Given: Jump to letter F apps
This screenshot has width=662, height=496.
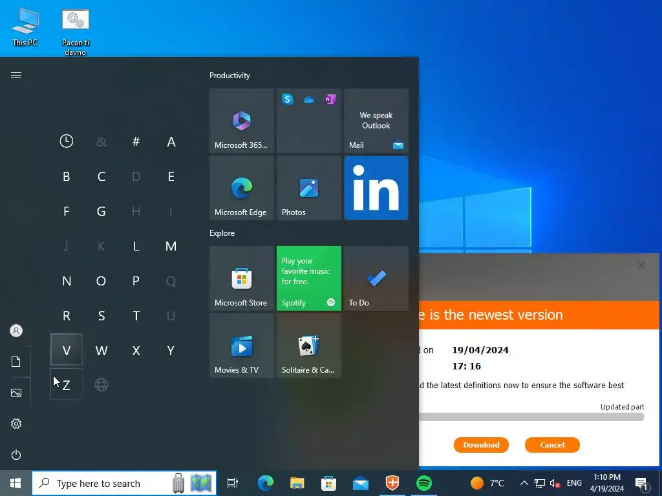Looking at the screenshot, I should pyautogui.click(x=67, y=211).
